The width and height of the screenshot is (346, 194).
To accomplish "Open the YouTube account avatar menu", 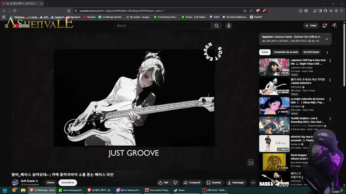I will point(334,26).
